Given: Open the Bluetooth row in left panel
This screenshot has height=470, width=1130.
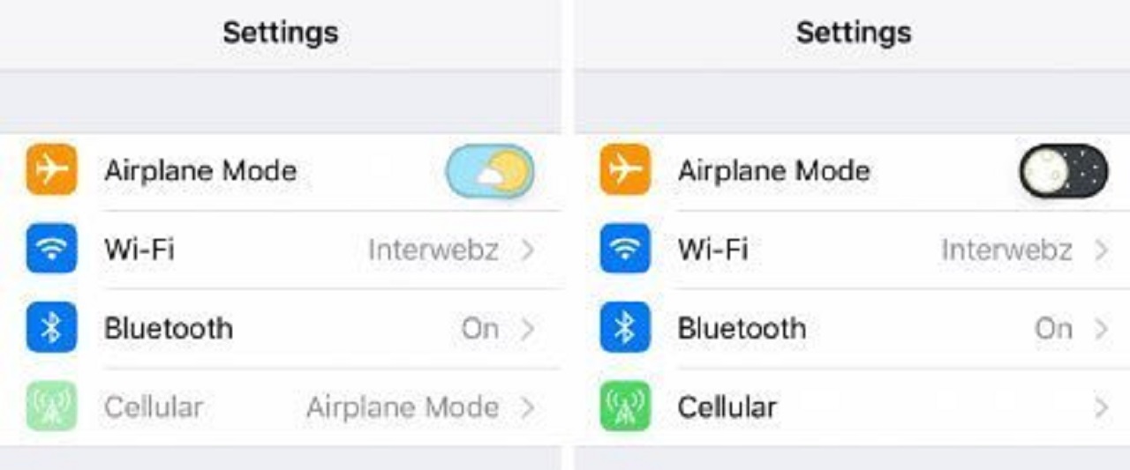Looking at the screenshot, I should coord(281,328).
